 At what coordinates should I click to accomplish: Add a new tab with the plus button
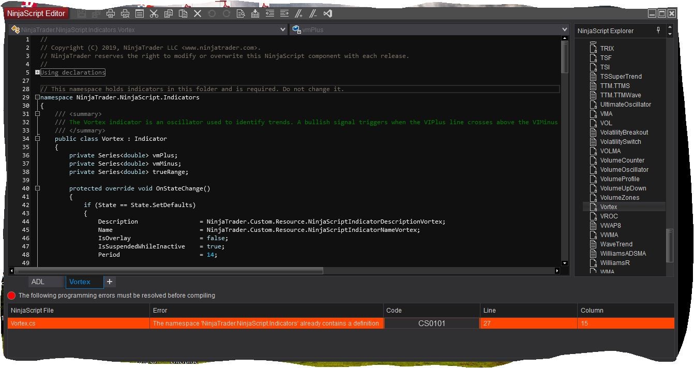point(110,282)
